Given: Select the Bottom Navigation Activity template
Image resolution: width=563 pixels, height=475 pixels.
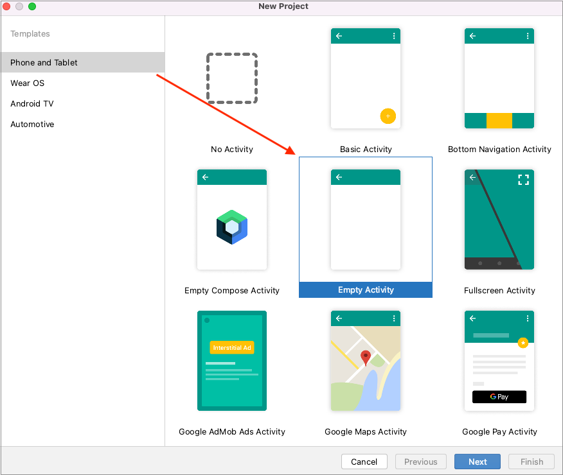Looking at the screenshot, I should (x=499, y=78).
